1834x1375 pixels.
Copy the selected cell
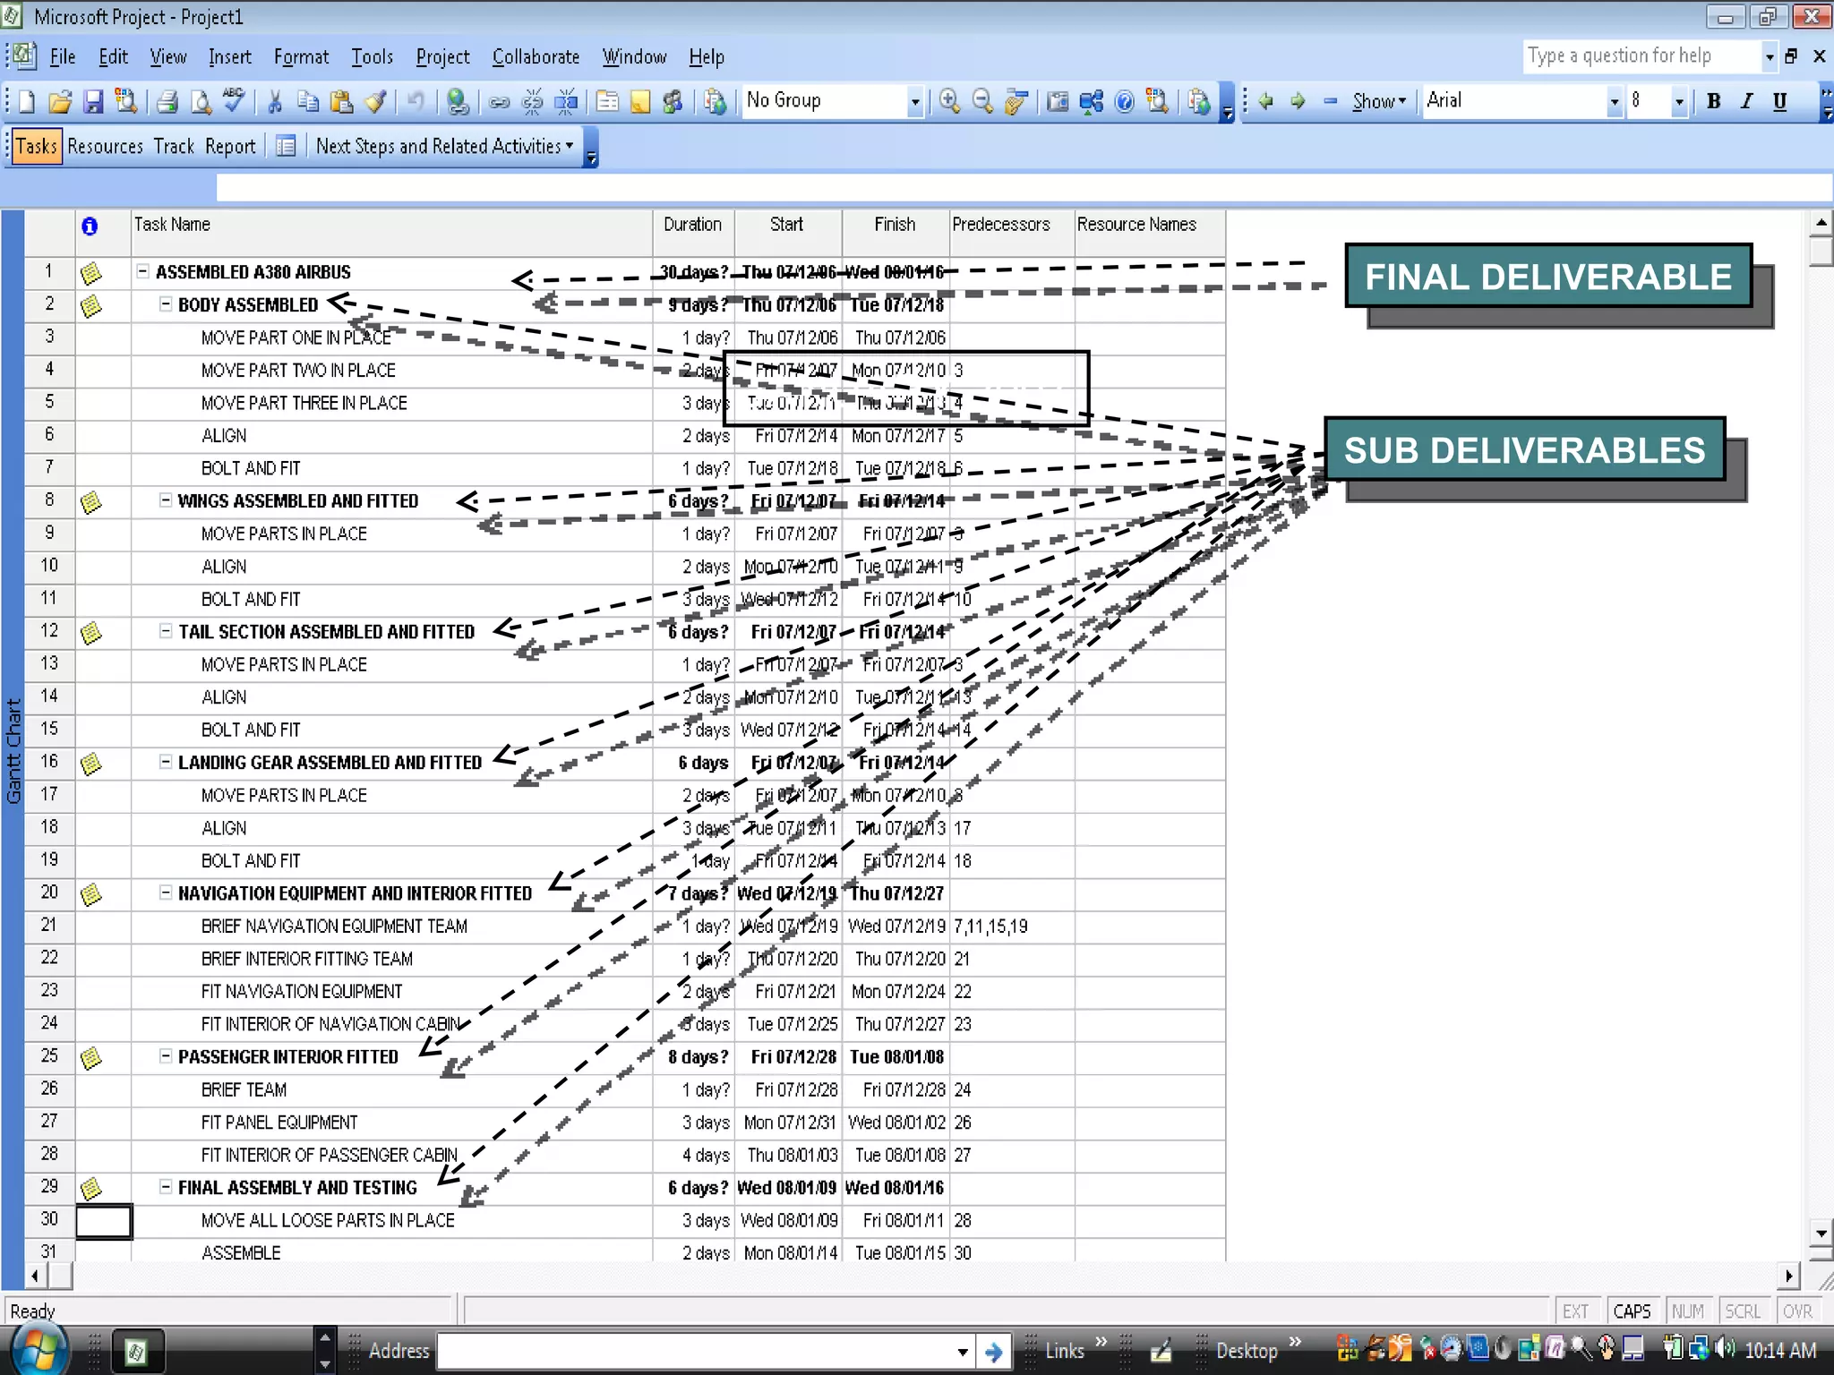point(307,102)
